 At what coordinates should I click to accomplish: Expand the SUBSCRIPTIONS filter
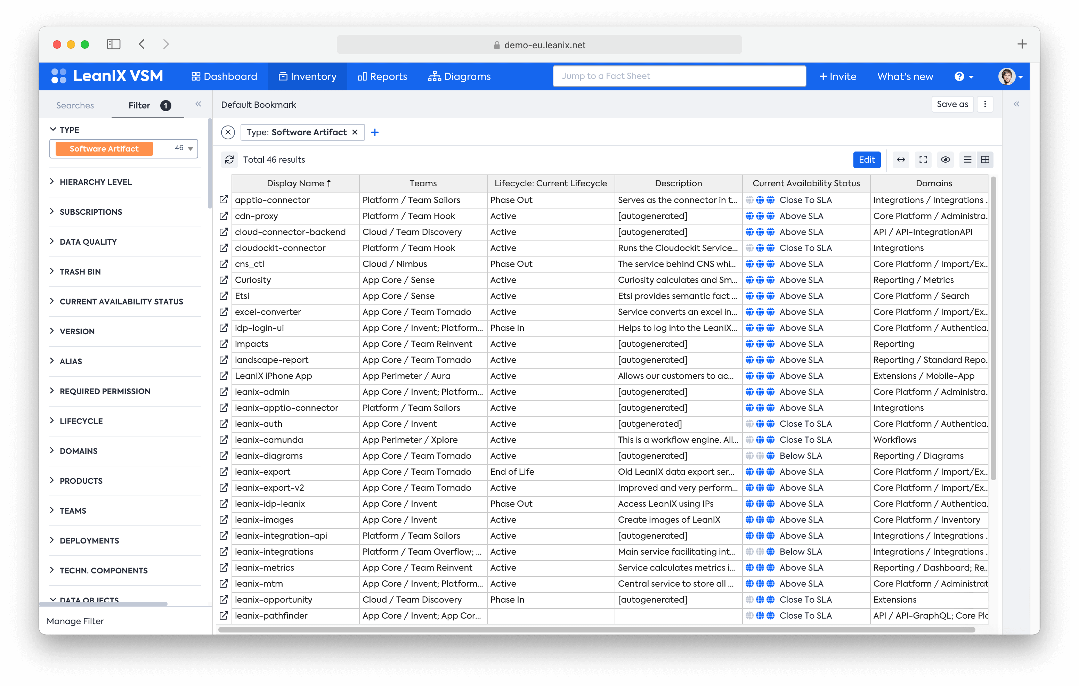(x=87, y=212)
